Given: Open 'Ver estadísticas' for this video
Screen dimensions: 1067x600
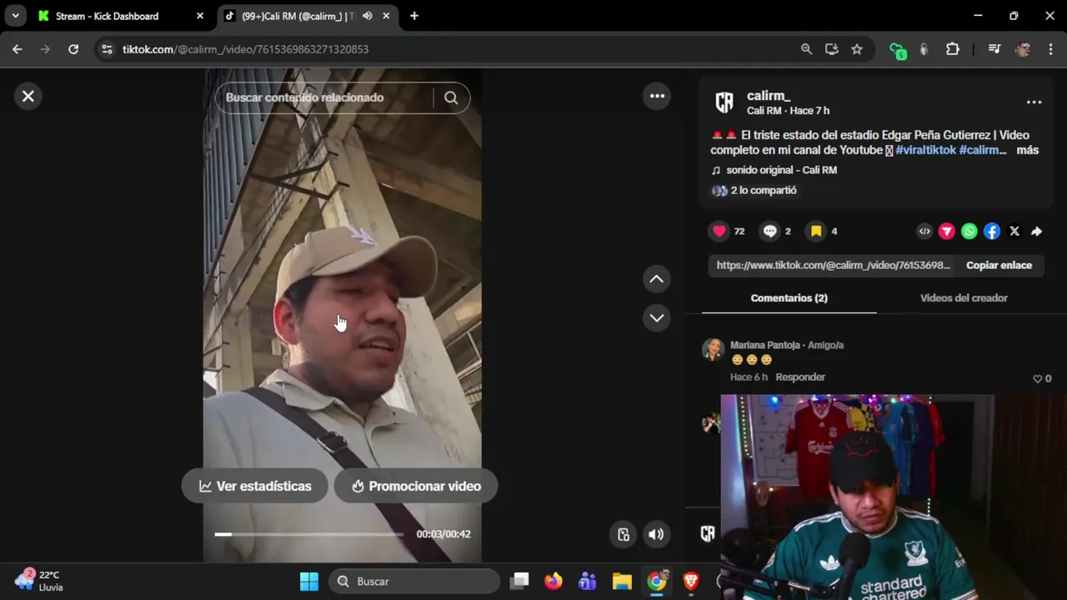Looking at the screenshot, I should [255, 486].
